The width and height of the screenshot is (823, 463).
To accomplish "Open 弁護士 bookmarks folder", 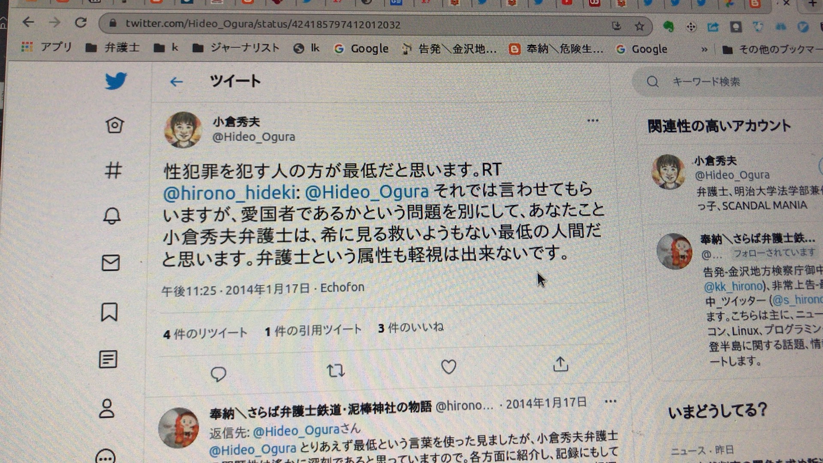I will point(112,47).
